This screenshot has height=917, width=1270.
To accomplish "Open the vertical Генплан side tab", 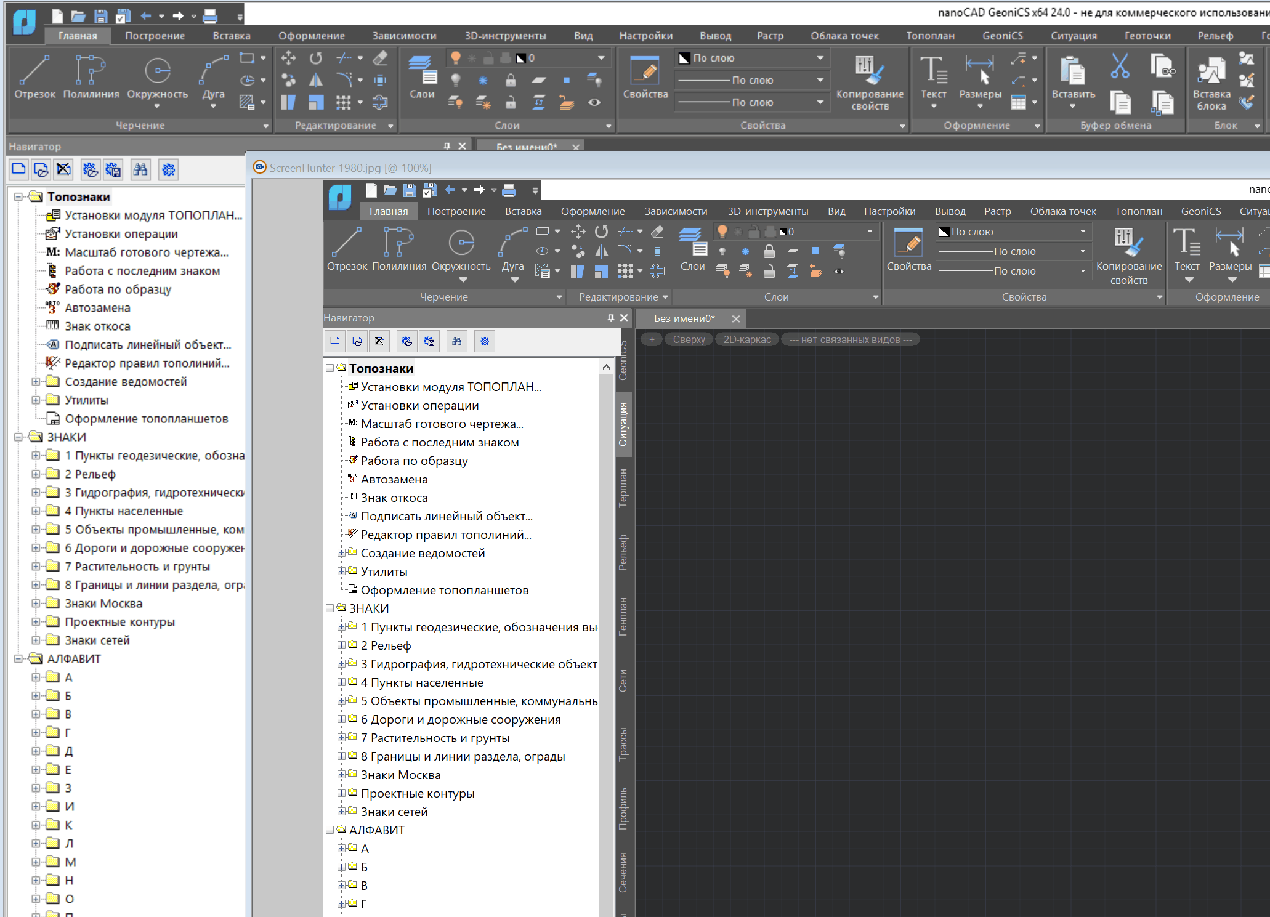I will tap(623, 616).
